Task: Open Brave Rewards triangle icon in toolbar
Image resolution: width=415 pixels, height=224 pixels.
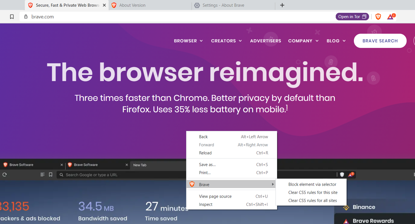Action: tap(390, 17)
